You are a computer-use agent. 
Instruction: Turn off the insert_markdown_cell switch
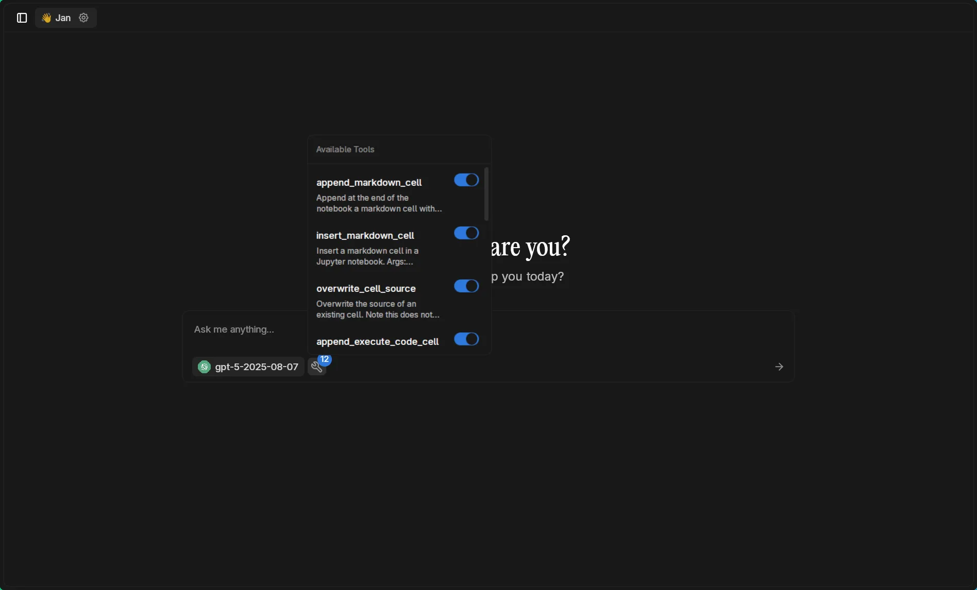[466, 233]
